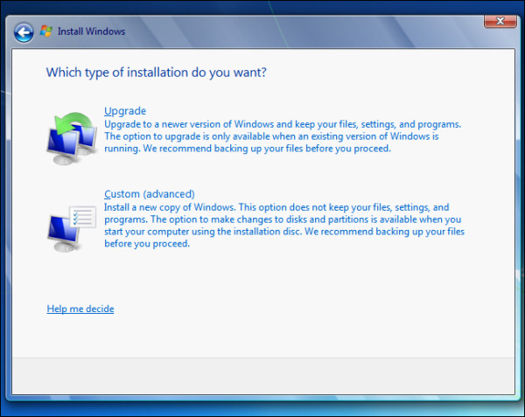525x417 pixels.
Task: Choose the Upgrade installation title link
Action: tap(125, 111)
